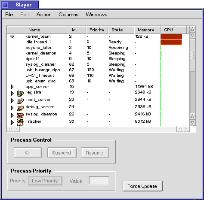Click the priority Value input field
The width and height of the screenshot is (204, 200).
[99, 180]
